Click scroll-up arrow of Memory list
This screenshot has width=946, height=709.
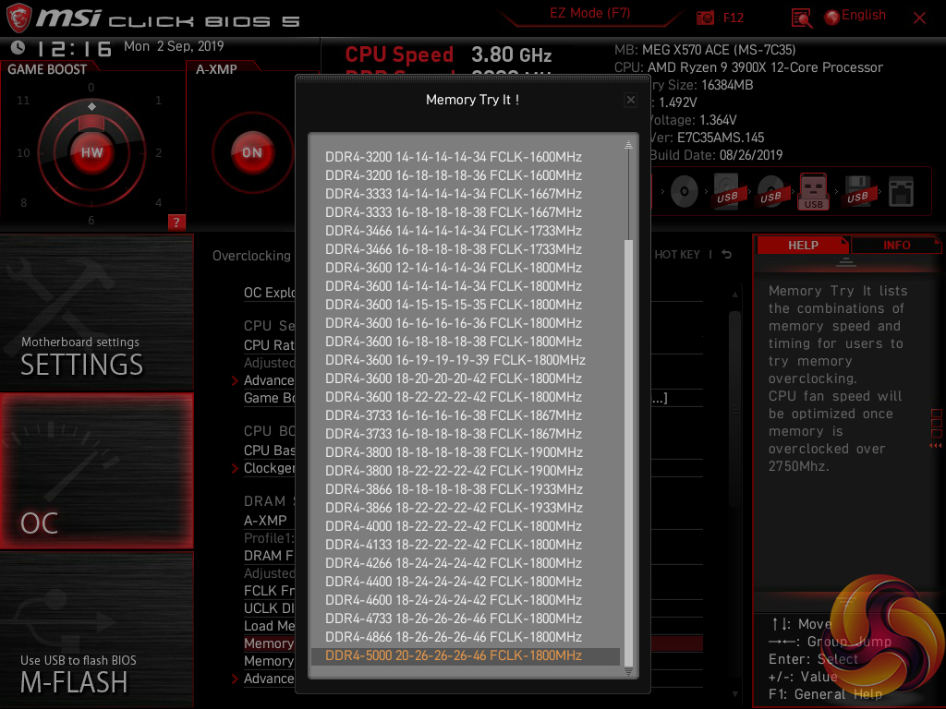click(x=628, y=145)
